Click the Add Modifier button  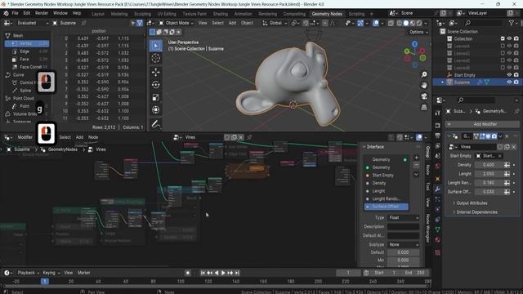click(x=482, y=124)
